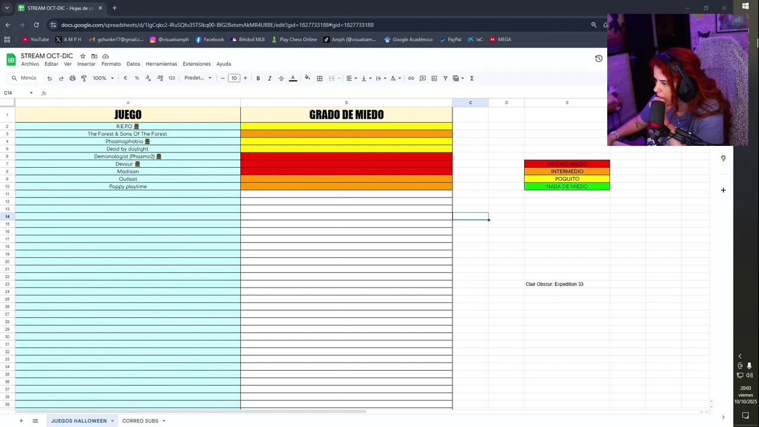The height and width of the screenshot is (427, 759).
Task: Open the name box C14 dropdown arrow
Action: tap(31, 93)
